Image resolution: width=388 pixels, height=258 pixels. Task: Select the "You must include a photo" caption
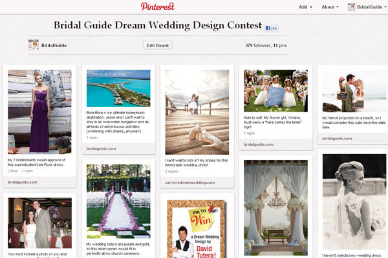(x=37, y=255)
